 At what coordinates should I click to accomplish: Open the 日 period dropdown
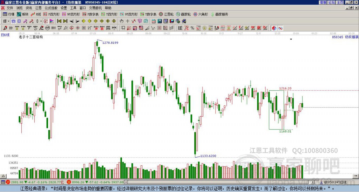point(6,21)
